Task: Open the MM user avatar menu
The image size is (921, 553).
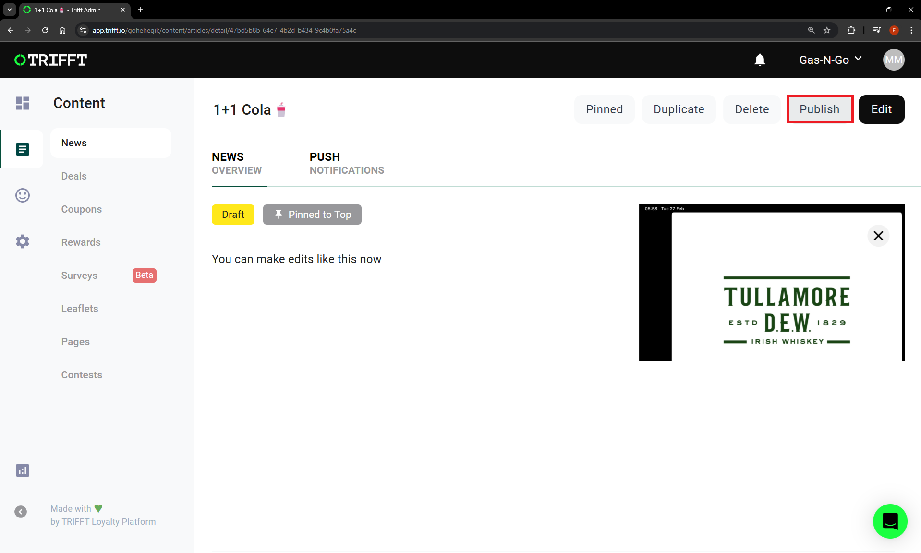Action: tap(894, 60)
